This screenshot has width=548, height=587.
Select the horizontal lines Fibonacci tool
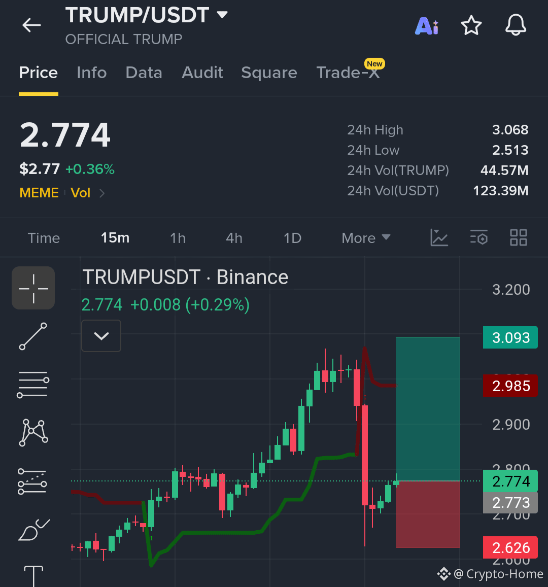tap(33, 385)
